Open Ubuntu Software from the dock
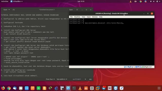 pyautogui.click(x=86, y=88)
